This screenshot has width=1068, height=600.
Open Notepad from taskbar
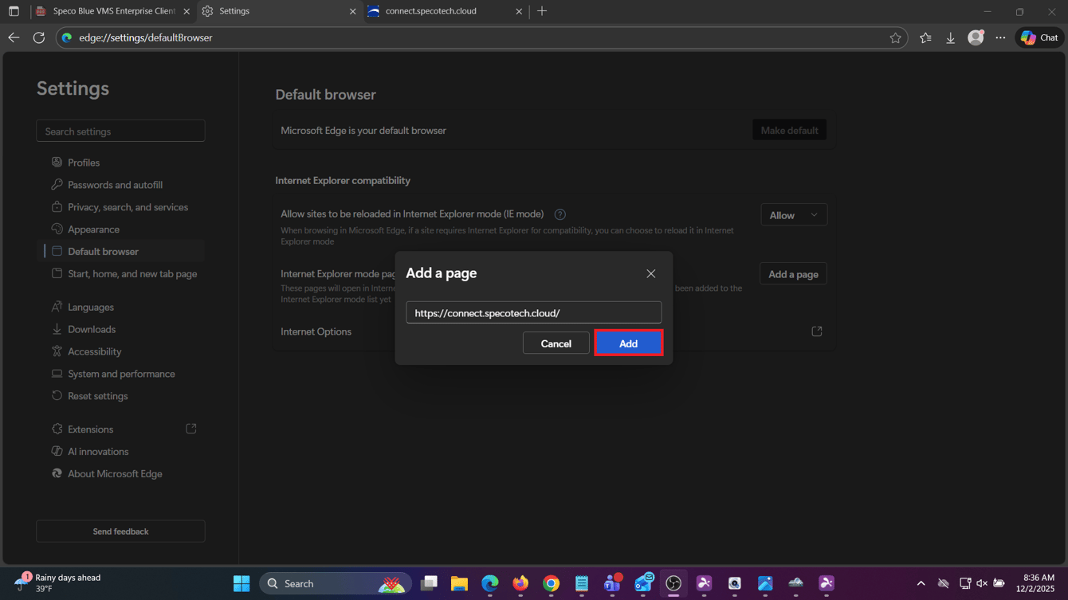tap(582, 583)
